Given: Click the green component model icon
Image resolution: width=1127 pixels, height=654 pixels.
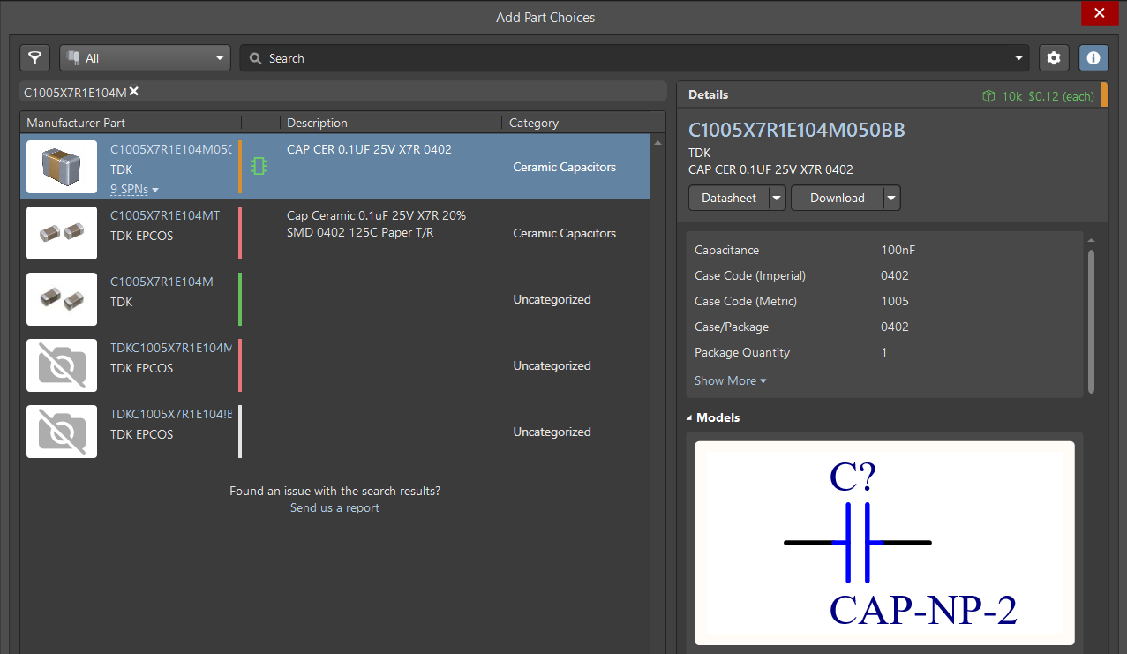Looking at the screenshot, I should (x=259, y=166).
